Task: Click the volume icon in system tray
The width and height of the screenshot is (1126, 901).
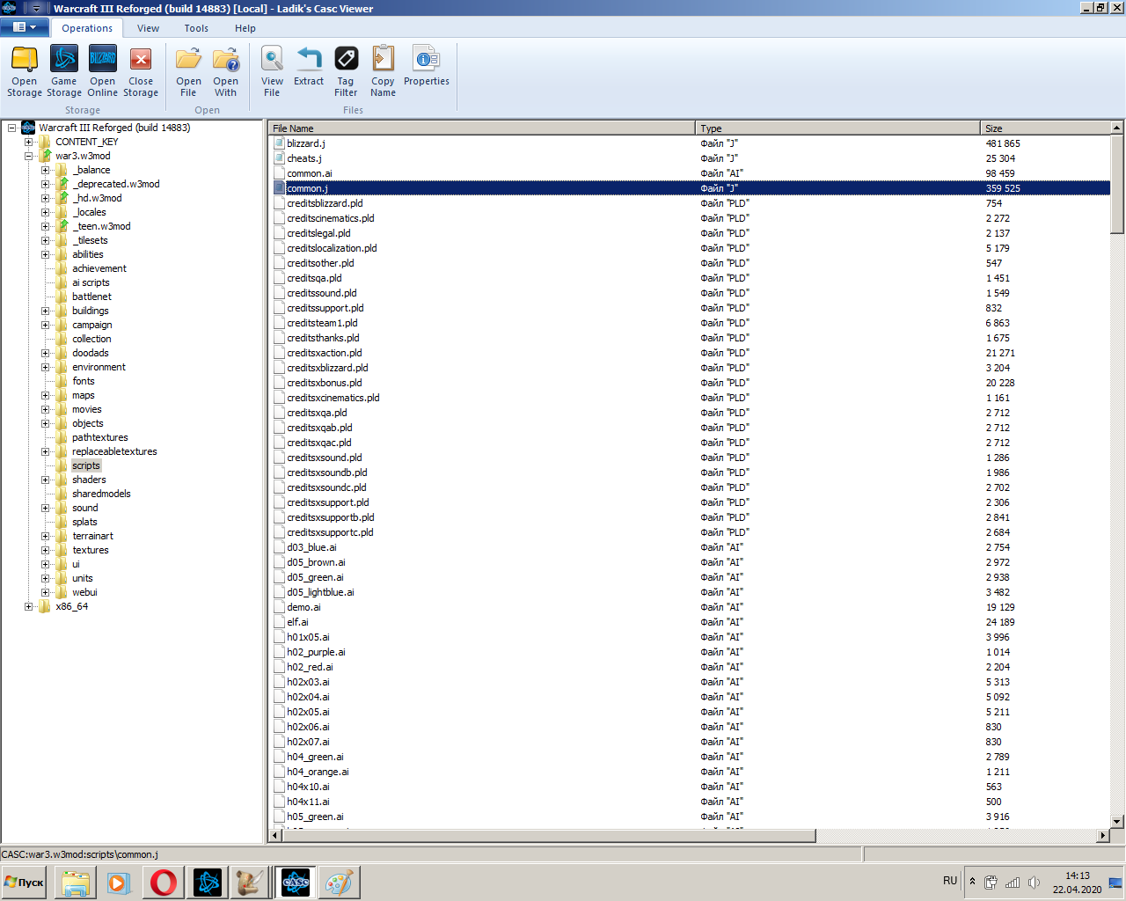Action: pos(1034,883)
